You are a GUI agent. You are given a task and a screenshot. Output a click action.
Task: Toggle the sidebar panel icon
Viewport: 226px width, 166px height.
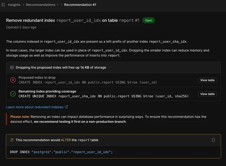point(3,5)
